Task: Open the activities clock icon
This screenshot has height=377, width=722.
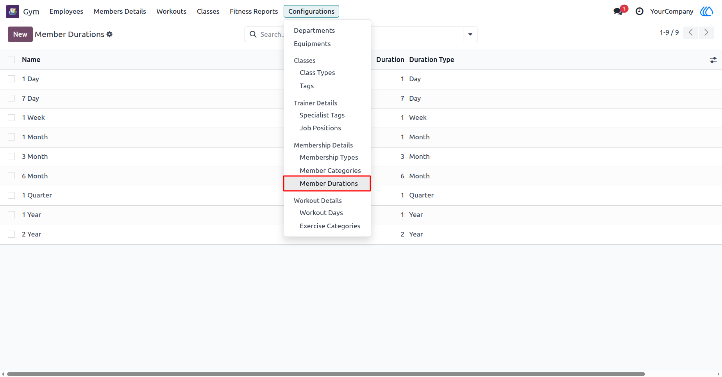Action: (640, 11)
